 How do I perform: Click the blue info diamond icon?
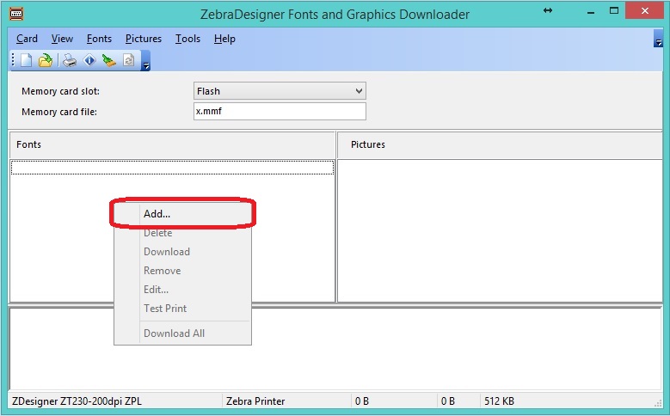tap(89, 60)
